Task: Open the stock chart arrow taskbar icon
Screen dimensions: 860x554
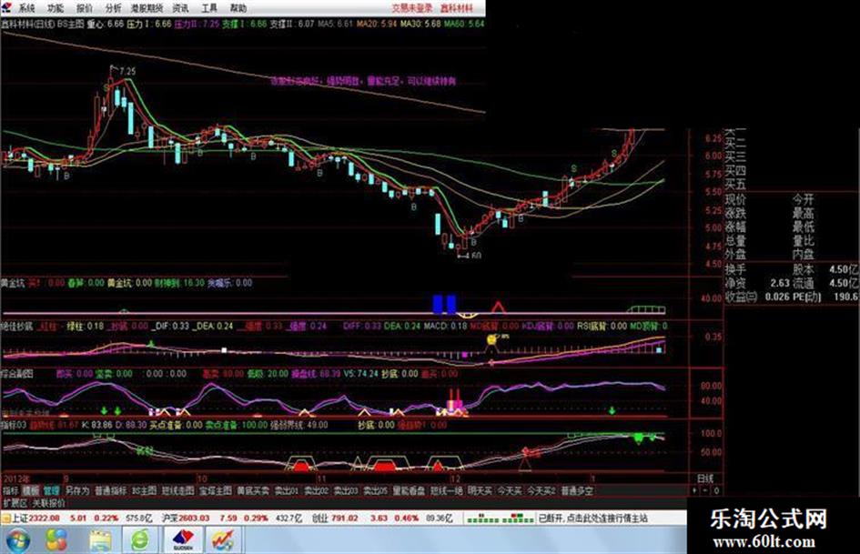Action: 223,540
